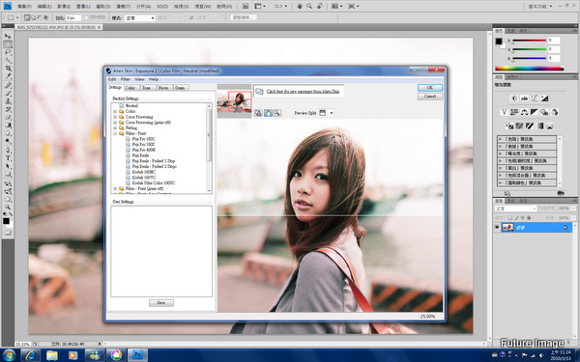Click Cancel in the Exposure dialog

point(430,96)
